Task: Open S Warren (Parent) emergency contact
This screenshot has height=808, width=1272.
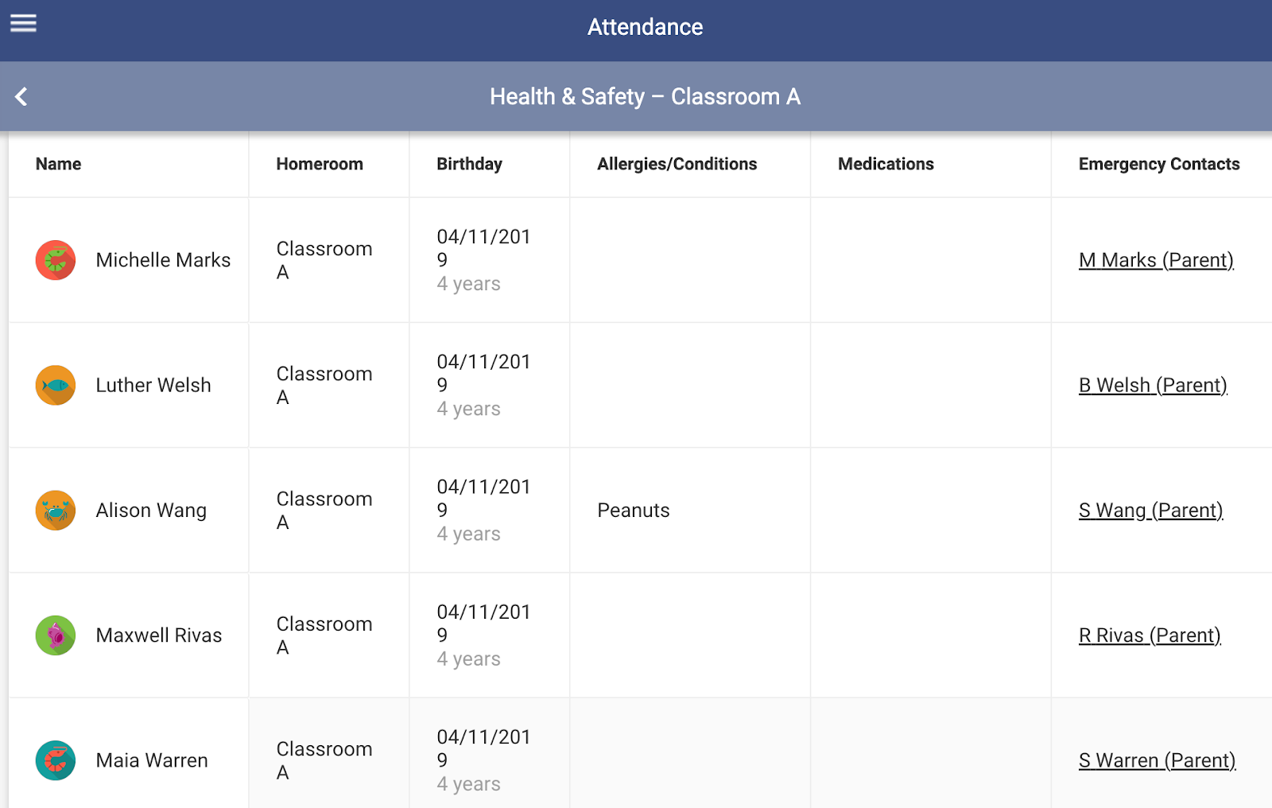Action: point(1156,760)
